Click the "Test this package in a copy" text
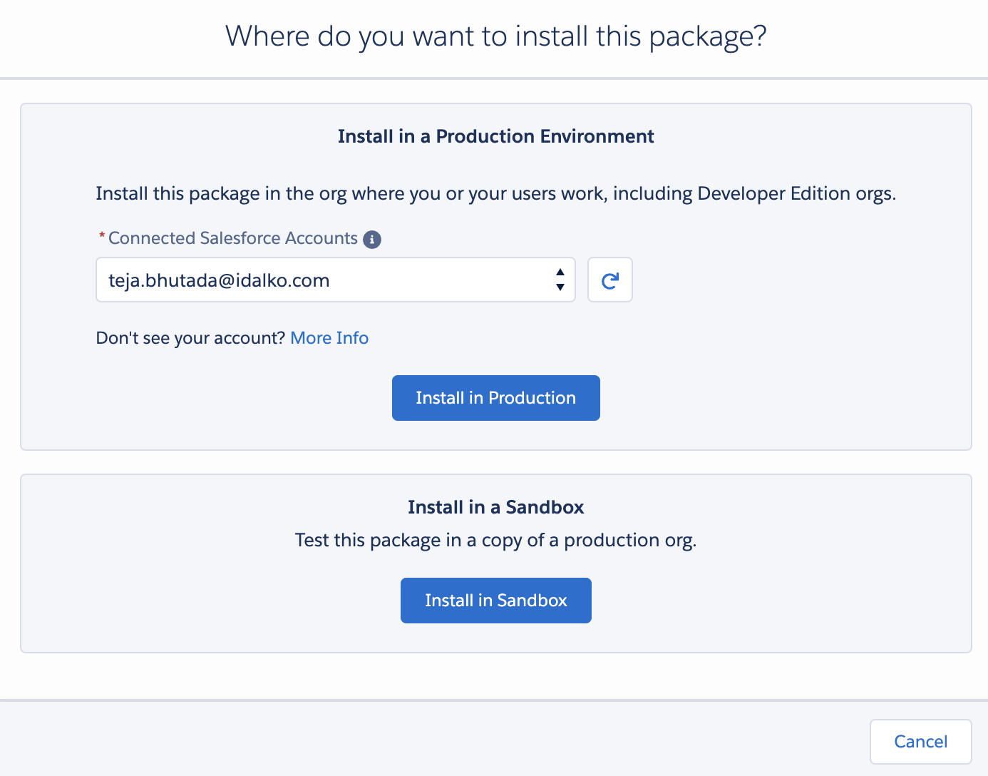This screenshot has width=988, height=776. (x=495, y=541)
